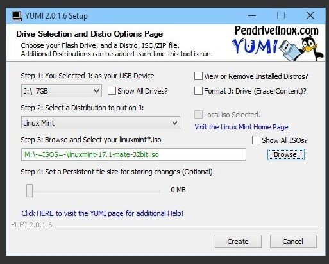This screenshot has width=329, height=264.
Task: Click the YUMI setup computer icon in title bar
Action: pos(17,16)
